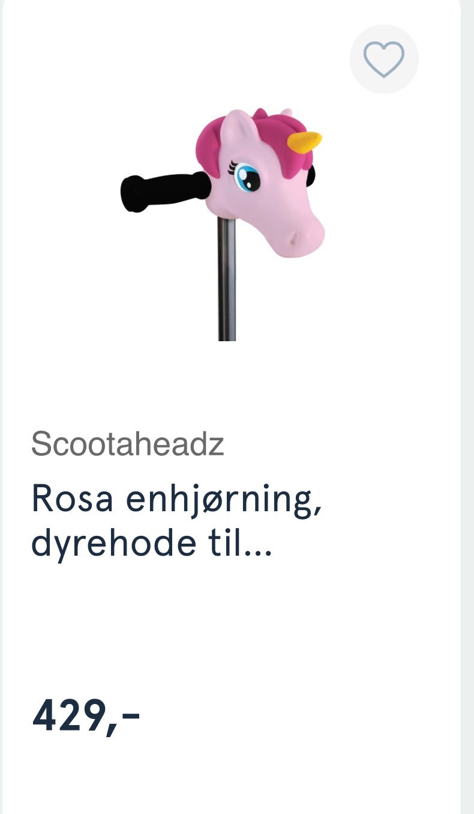This screenshot has width=474, height=814.
Task: Click the word 'dyrehode' in the title
Action: pyautogui.click(x=113, y=542)
